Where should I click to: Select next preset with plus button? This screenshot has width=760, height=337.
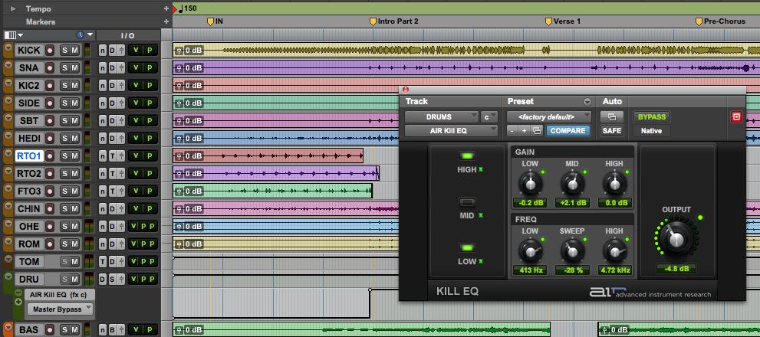[524, 131]
